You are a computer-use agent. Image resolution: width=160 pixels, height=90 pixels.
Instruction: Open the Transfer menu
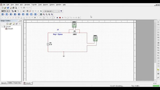tap(34, 5)
